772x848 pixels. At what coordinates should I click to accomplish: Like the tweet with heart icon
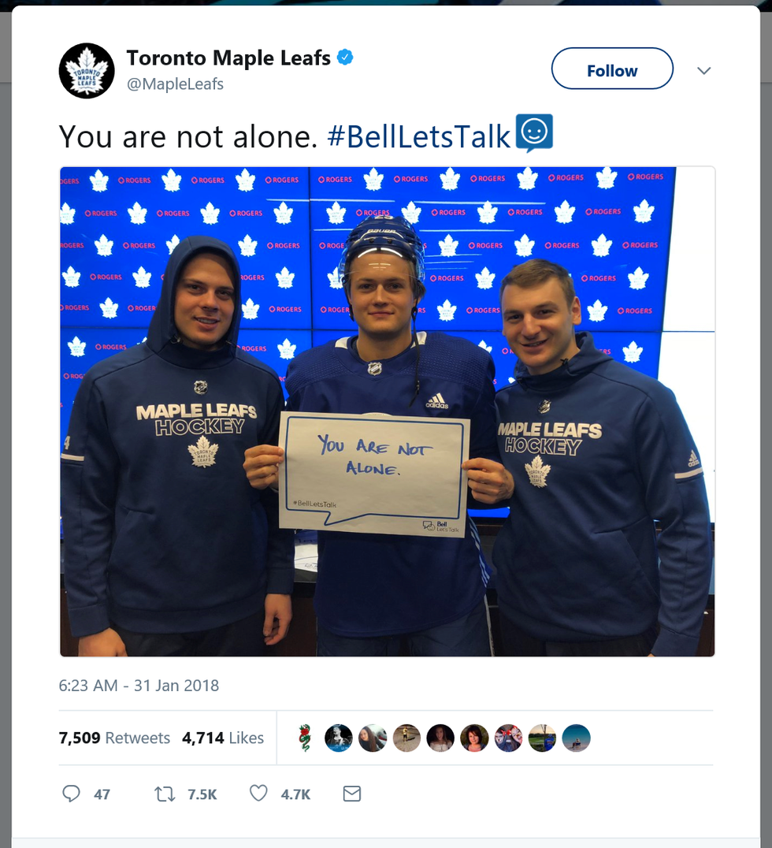pos(258,794)
